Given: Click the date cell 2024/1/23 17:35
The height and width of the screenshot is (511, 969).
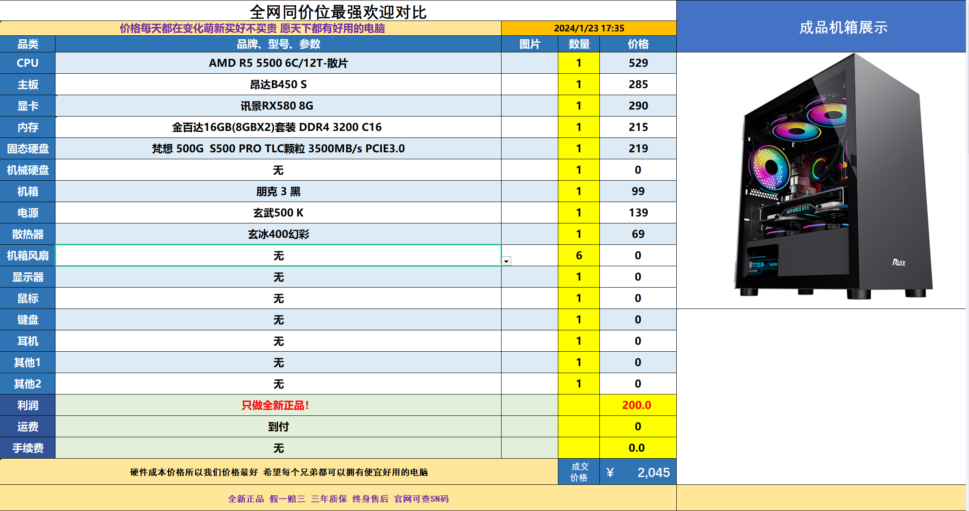Looking at the screenshot, I should [x=588, y=28].
